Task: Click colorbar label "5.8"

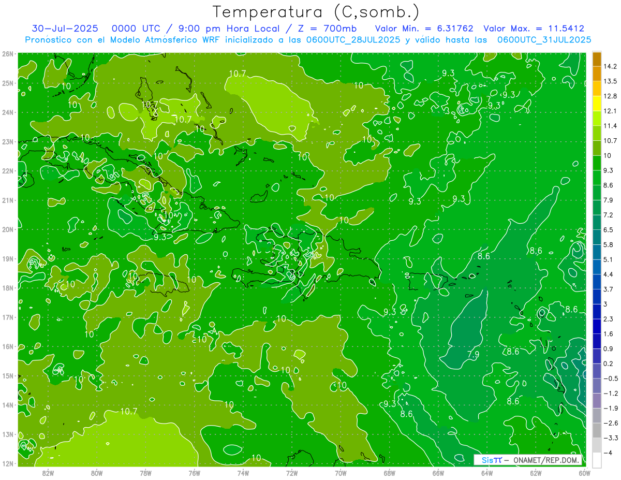Action: [x=609, y=244]
